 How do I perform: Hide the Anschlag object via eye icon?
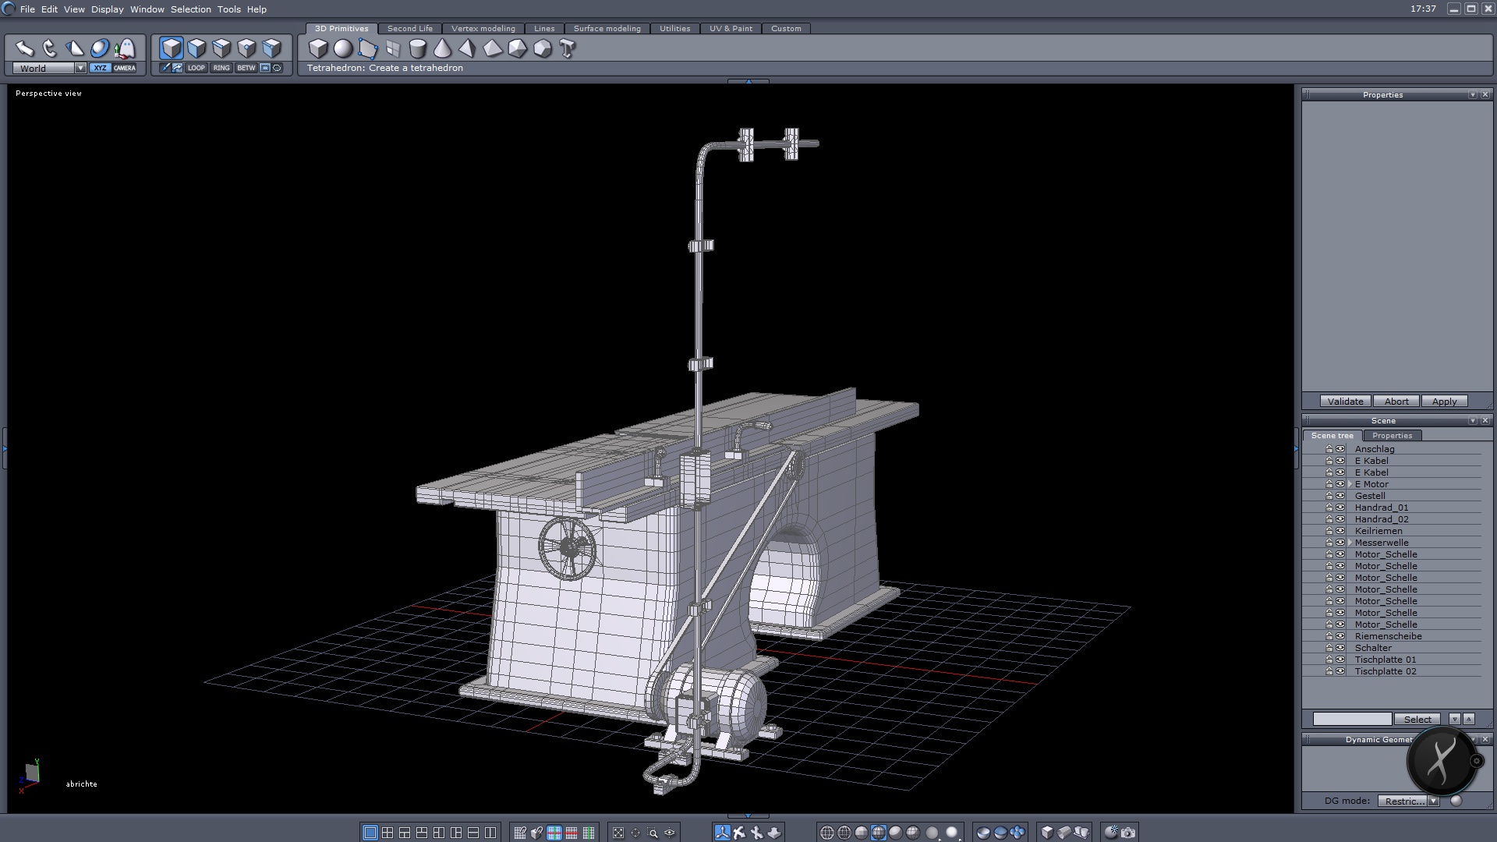click(1340, 449)
